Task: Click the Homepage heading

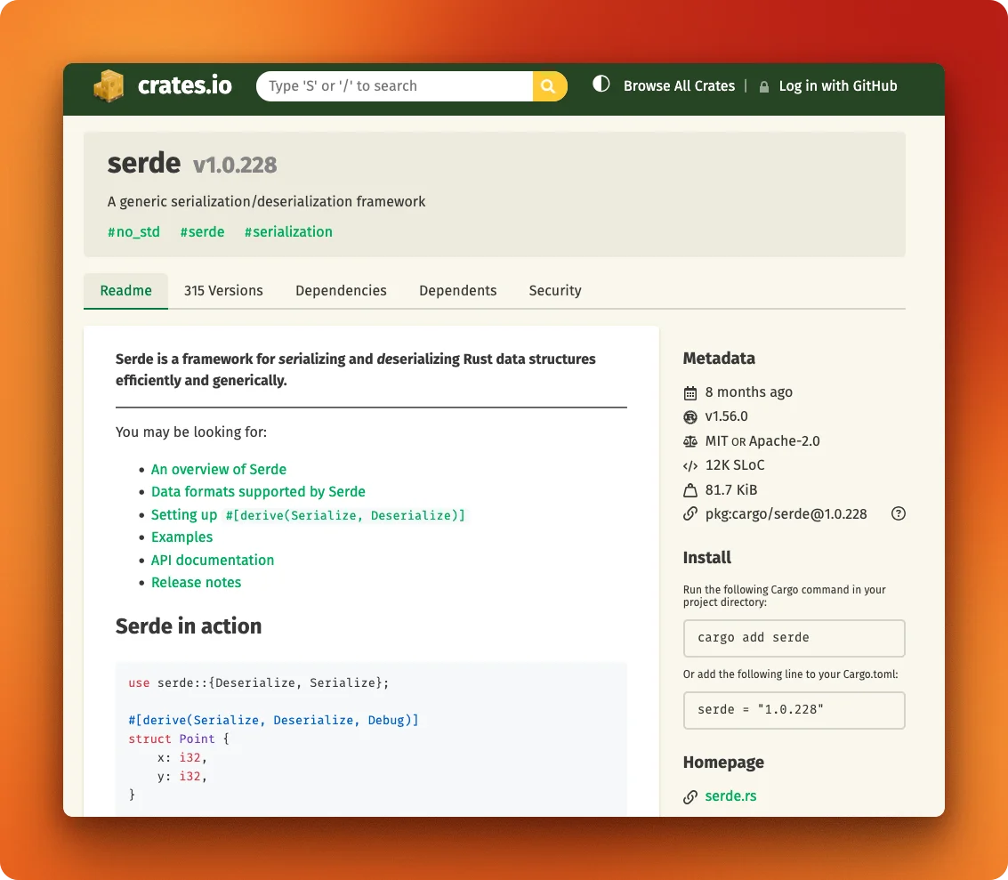Action: point(723,763)
